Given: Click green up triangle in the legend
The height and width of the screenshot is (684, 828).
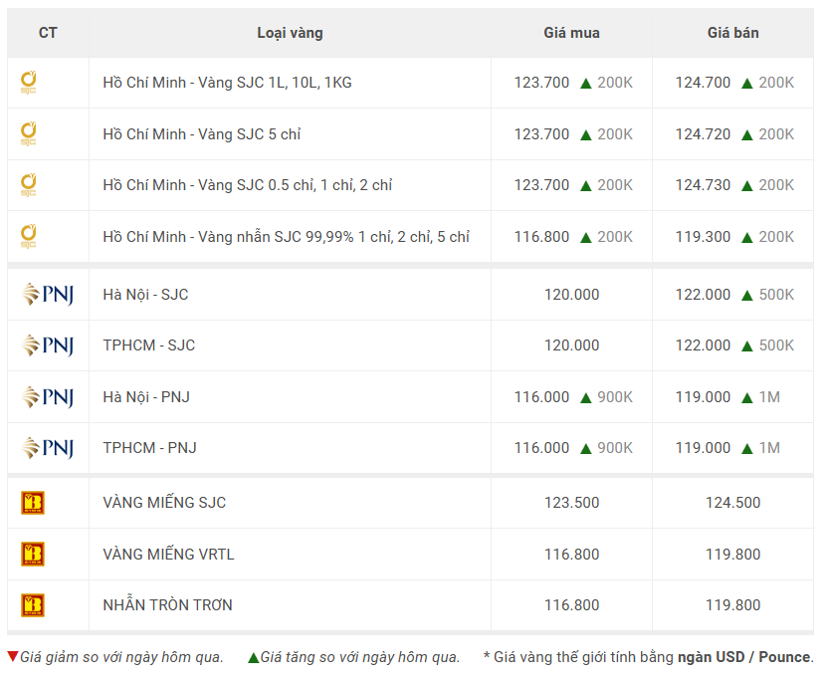Looking at the screenshot, I should 254,657.
